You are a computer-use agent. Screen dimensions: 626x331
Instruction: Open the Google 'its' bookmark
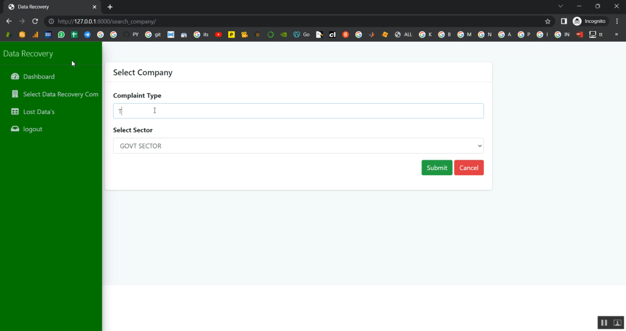tap(201, 35)
